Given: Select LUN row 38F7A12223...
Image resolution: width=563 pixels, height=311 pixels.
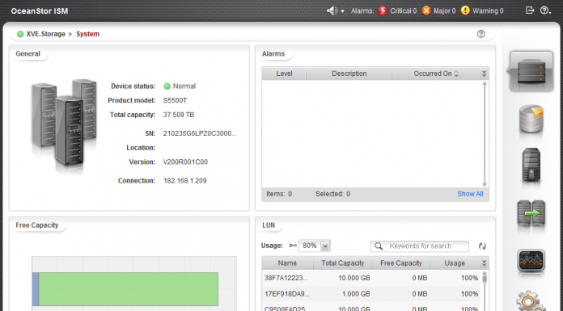Looking at the screenshot, I should [371, 278].
